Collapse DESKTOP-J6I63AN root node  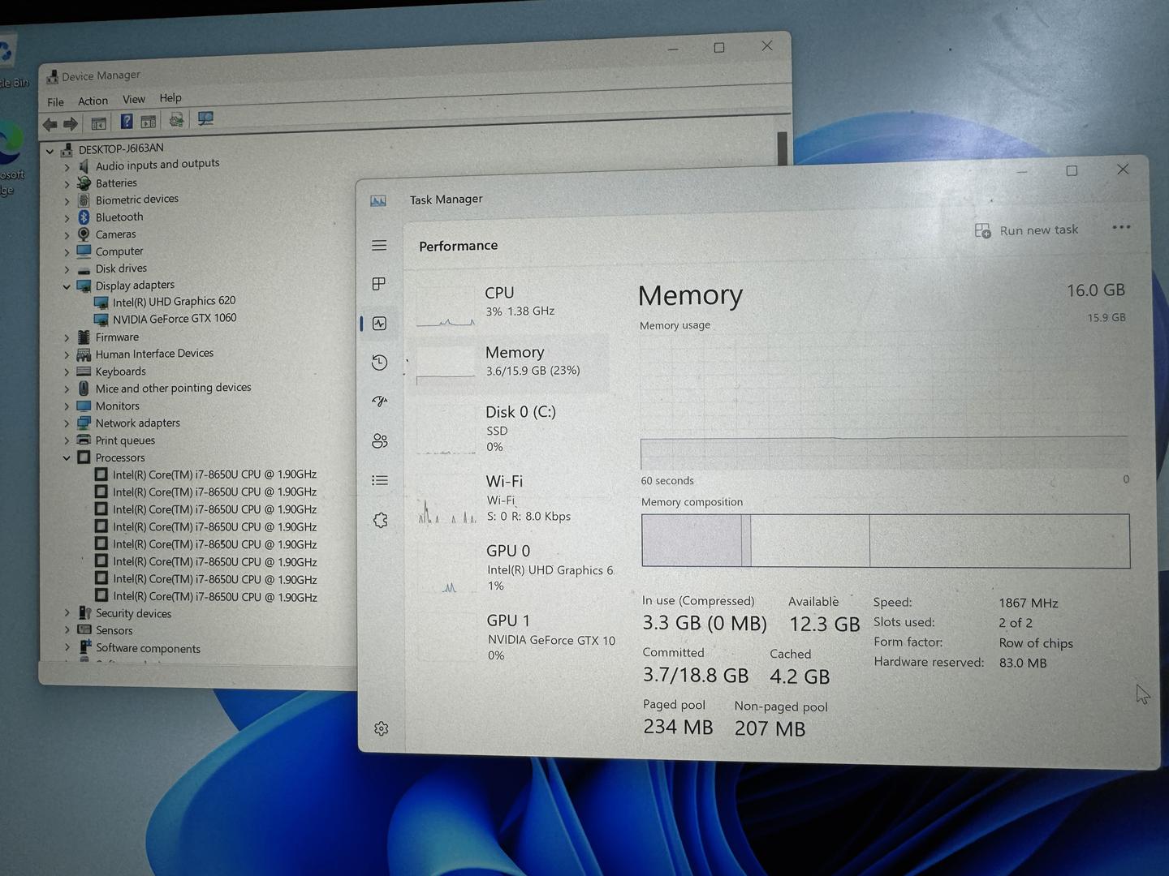[50, 152]
